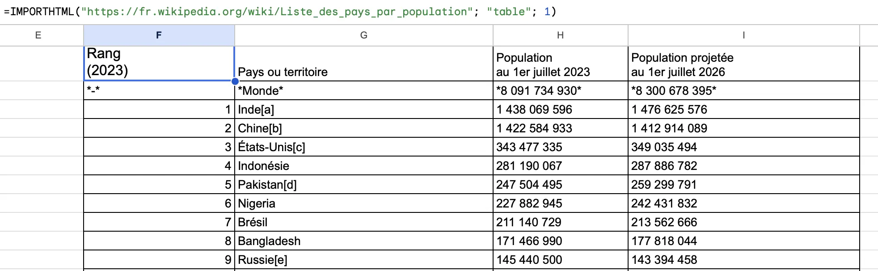
Task: Click the '247 504 495' cell
Action: point(561,184)
